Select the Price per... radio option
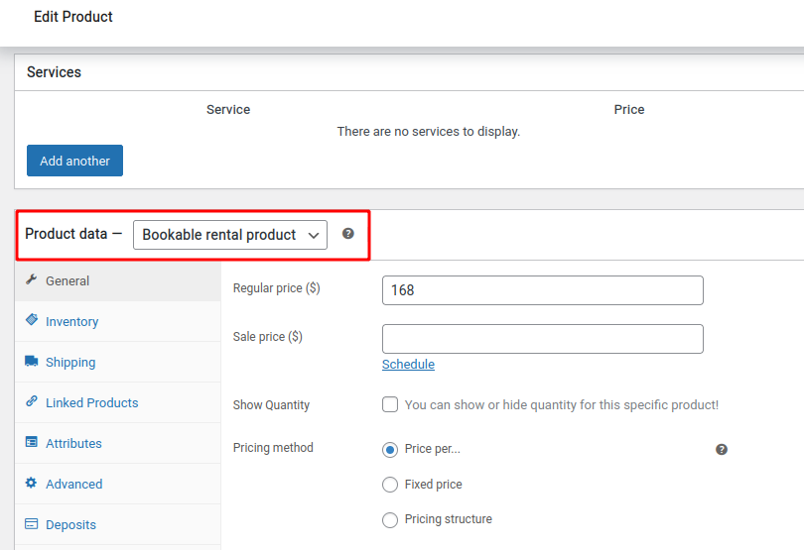This screenshot has height=550, width=804. pos(390,450)
